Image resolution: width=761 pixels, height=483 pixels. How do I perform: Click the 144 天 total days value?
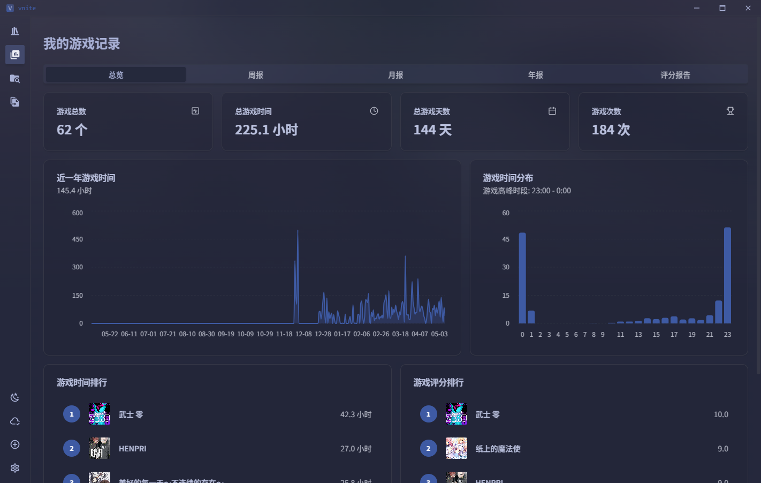[x=432, y=130]
